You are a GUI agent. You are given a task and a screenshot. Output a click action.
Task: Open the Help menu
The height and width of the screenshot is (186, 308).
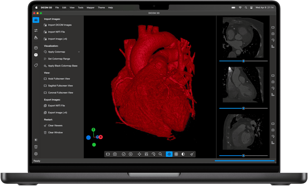coord(110,8)
